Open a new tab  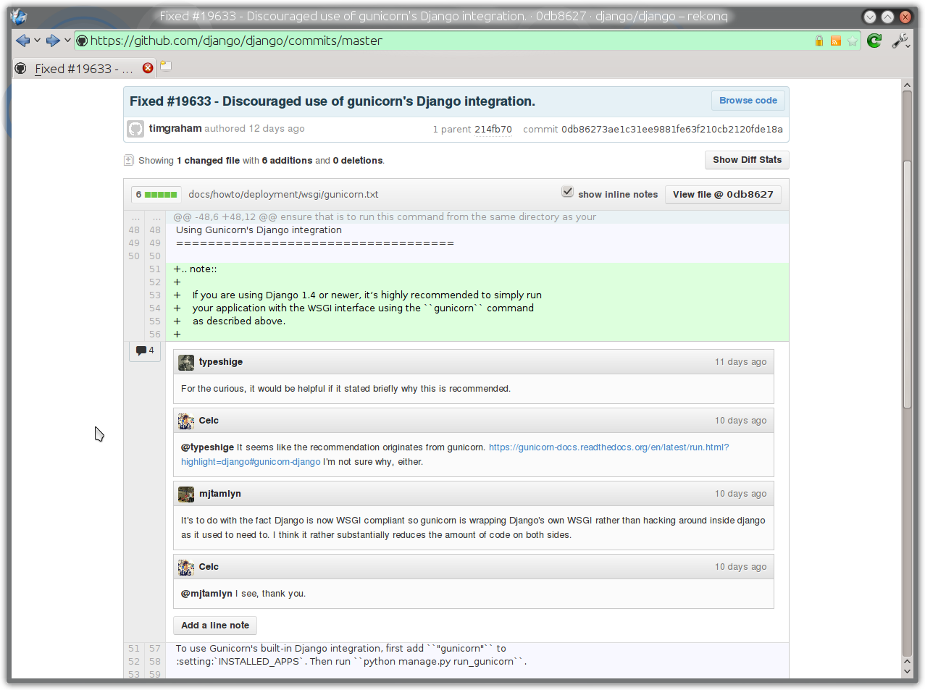(166, 67)
